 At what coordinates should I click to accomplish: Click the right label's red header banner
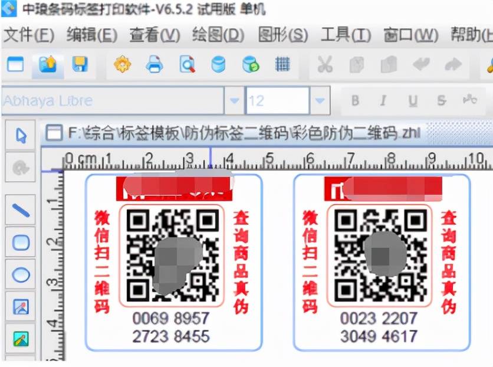coord(383,189)
